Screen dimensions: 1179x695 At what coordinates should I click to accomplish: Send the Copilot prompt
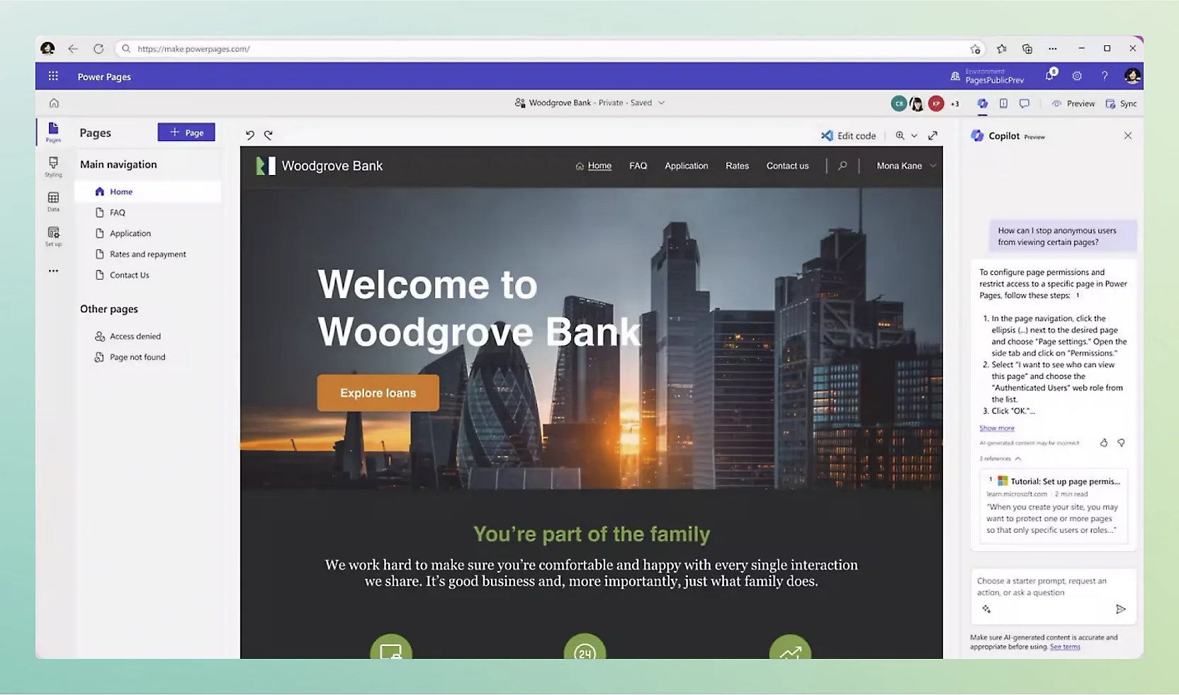tap(1120, 609)
